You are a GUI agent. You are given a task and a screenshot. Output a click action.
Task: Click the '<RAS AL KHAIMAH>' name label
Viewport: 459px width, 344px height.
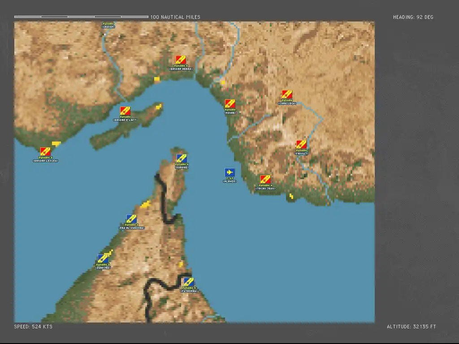131,228
